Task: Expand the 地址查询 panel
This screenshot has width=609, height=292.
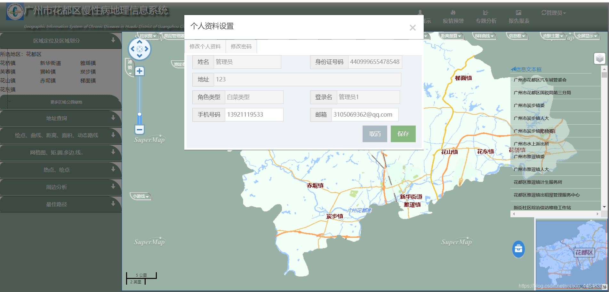Action: tap(60, 118)
